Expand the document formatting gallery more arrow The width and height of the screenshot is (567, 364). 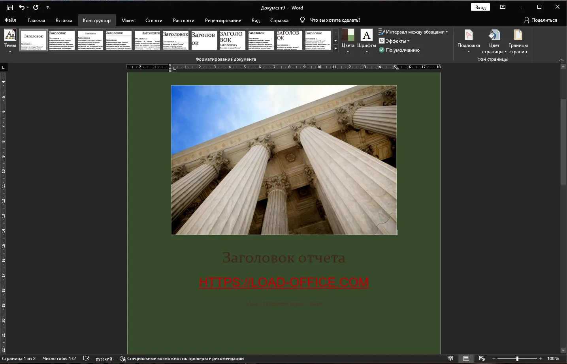[x=335, y=48]
